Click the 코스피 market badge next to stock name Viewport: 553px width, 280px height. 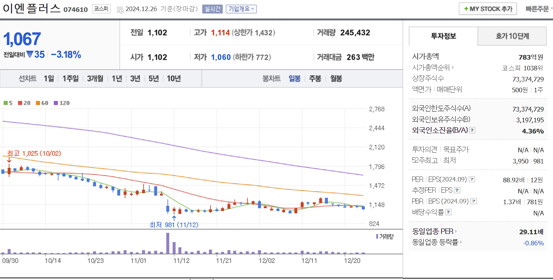pos(101,8)
